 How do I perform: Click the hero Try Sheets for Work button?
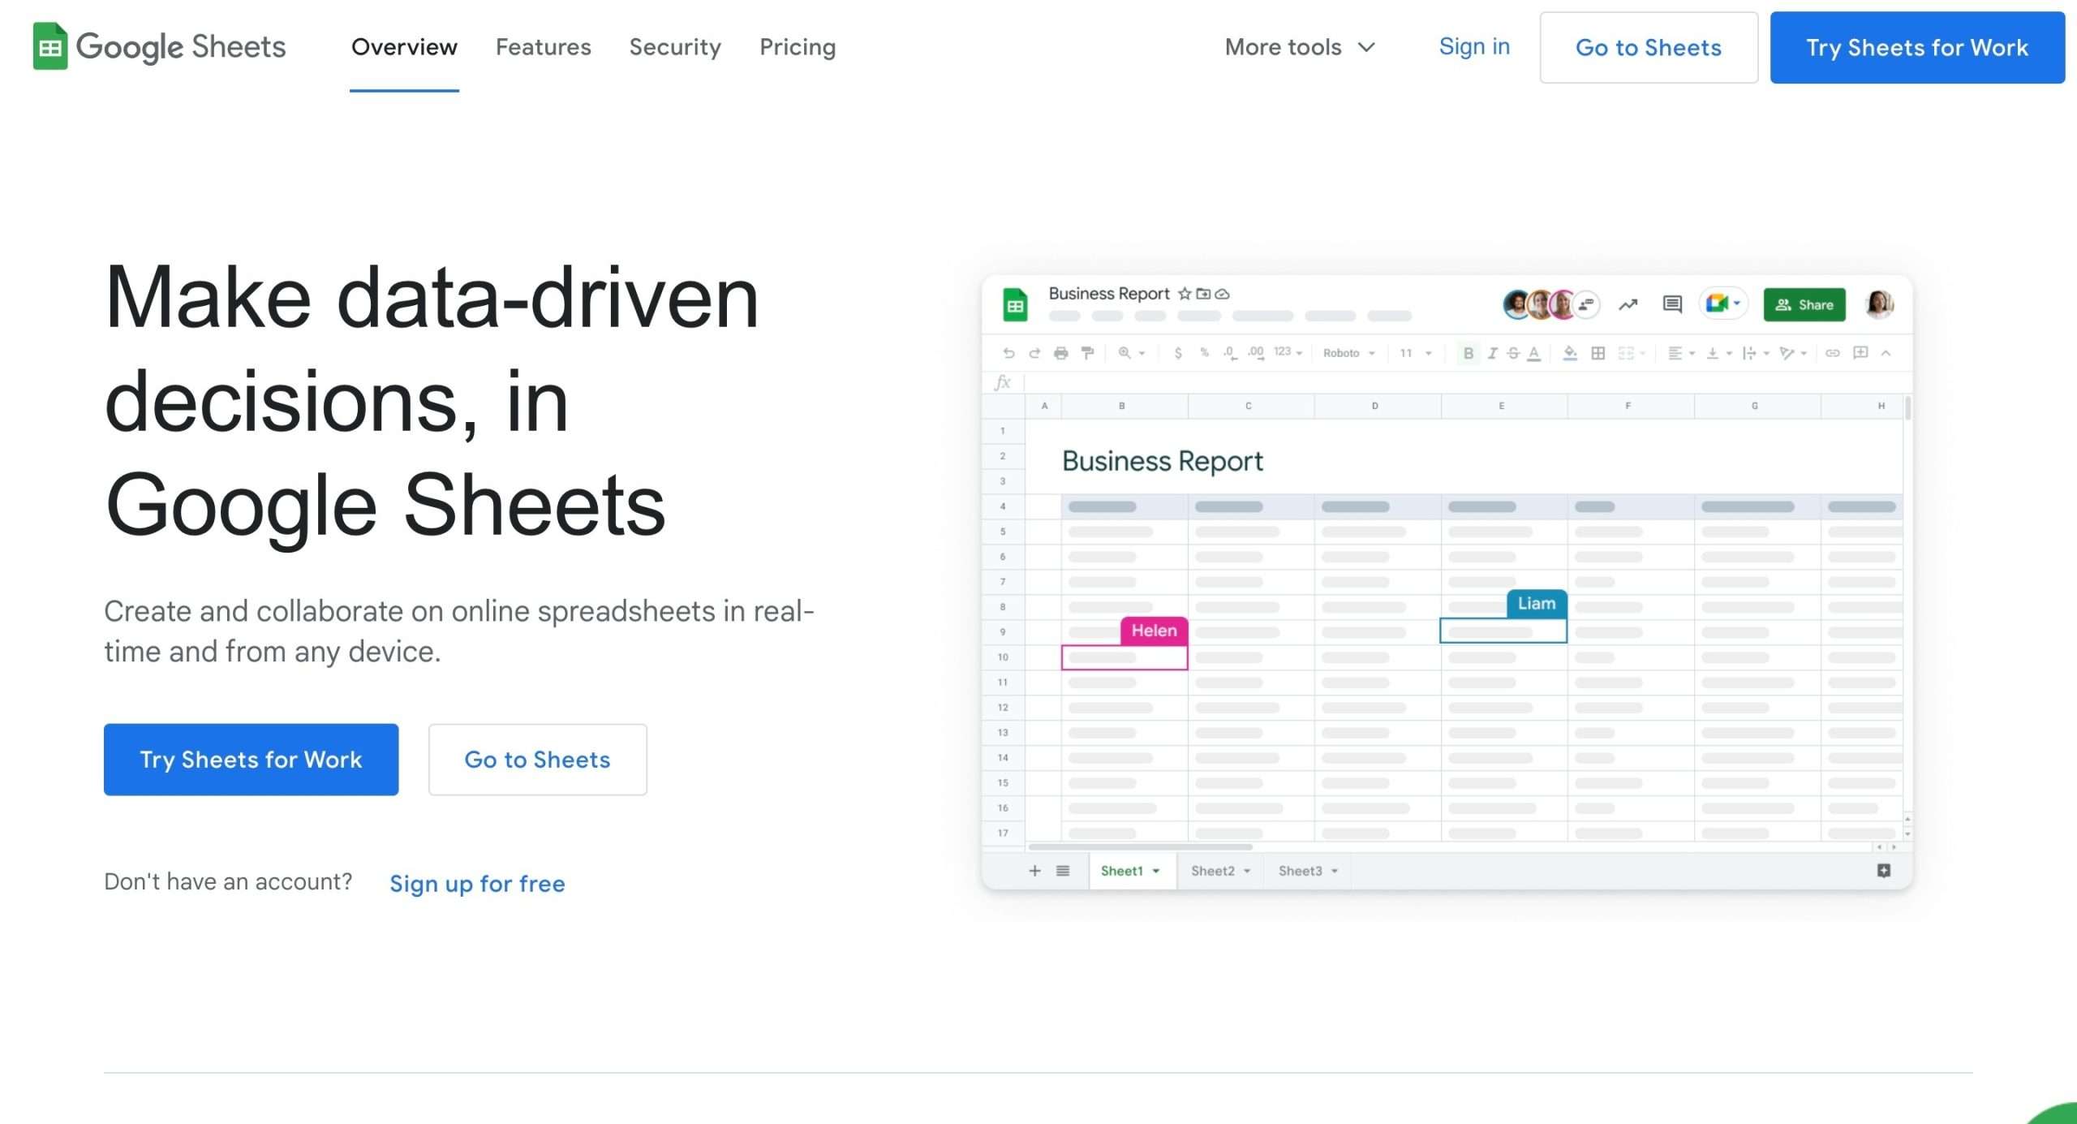click(x=251, y=760)
